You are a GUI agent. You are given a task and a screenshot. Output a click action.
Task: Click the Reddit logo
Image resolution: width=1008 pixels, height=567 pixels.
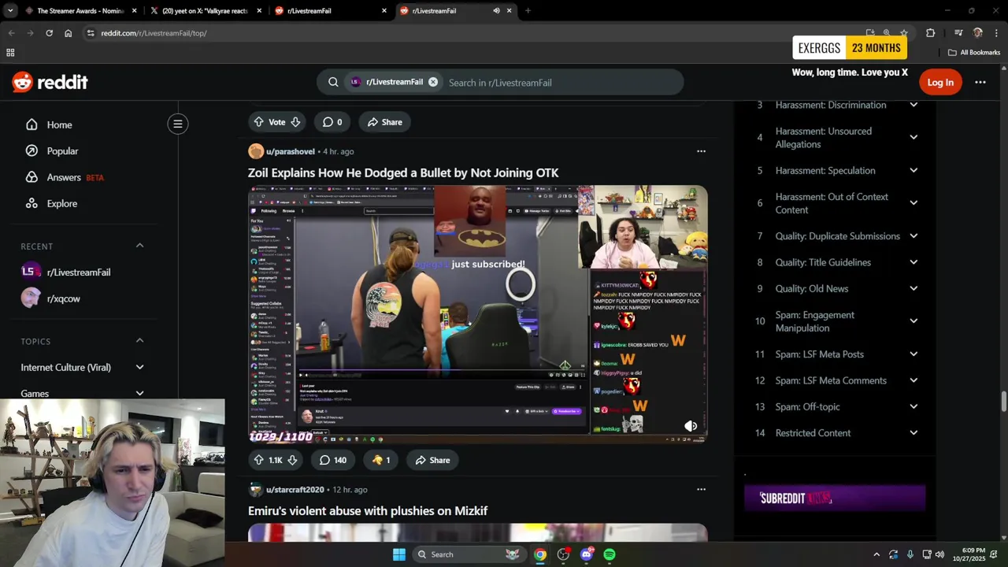50,82
